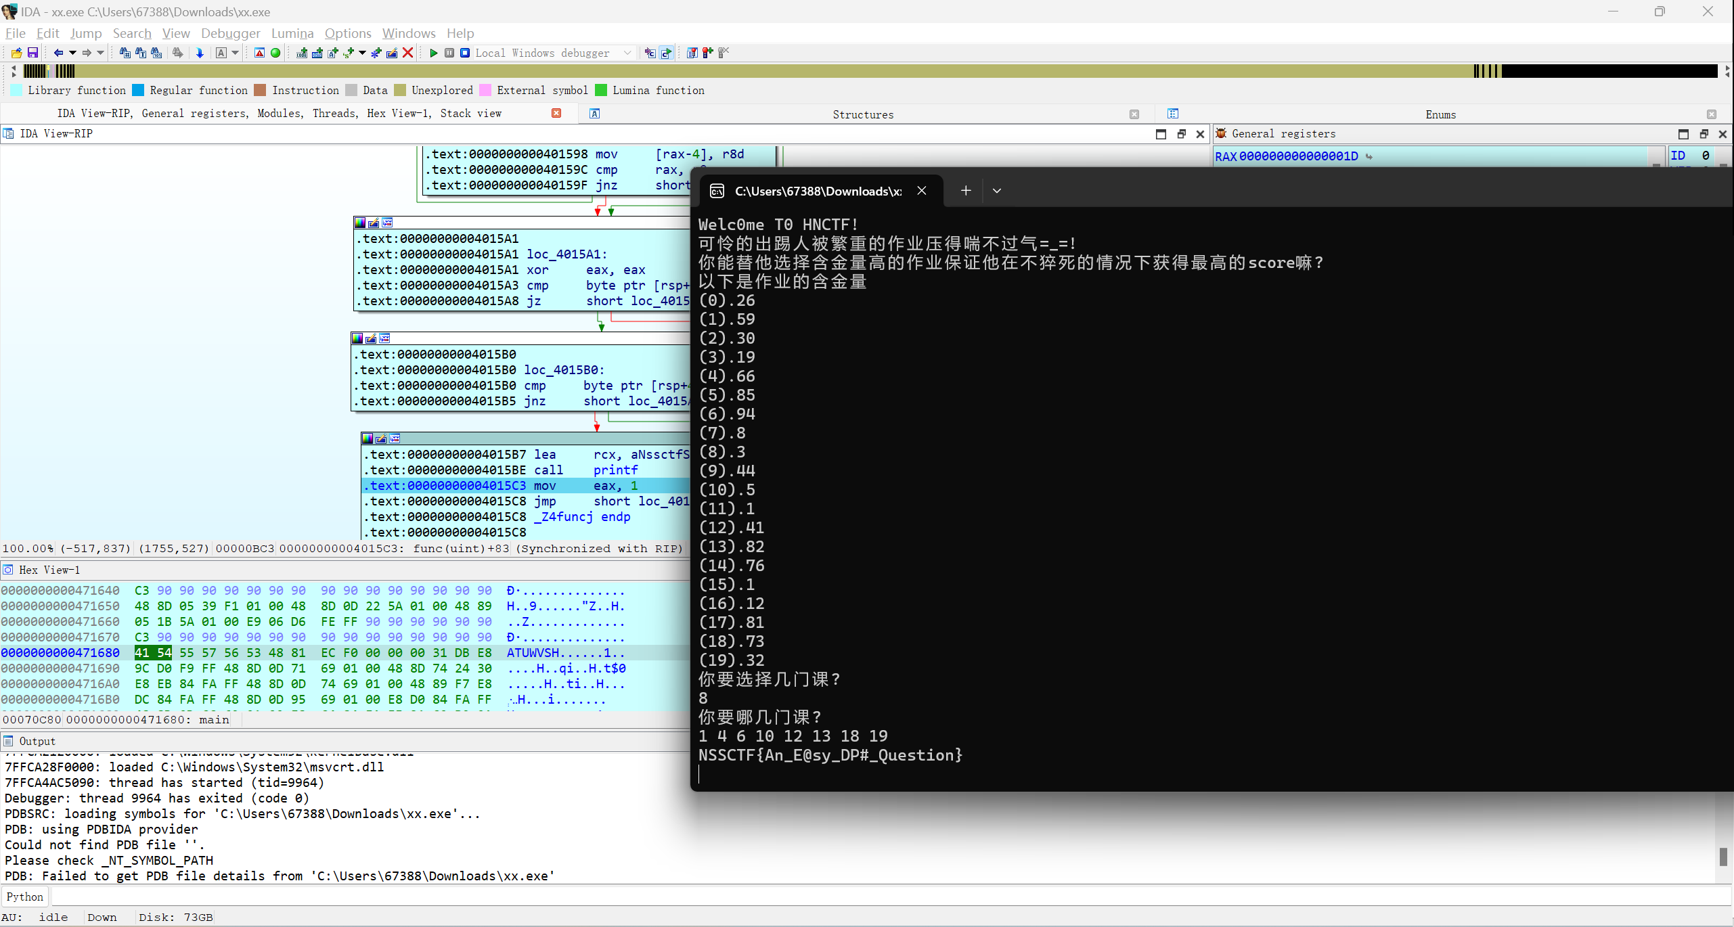Click the third header icon on the loc_4015A1 block
Viewport: 1734px width, 927px height.
coord(387,223)
